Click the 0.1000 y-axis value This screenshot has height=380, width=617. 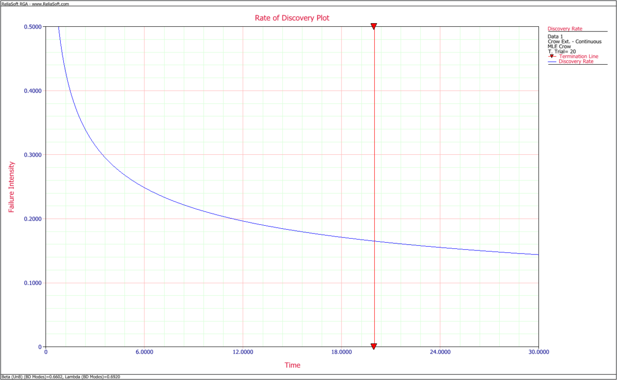(x=32, y=283)
